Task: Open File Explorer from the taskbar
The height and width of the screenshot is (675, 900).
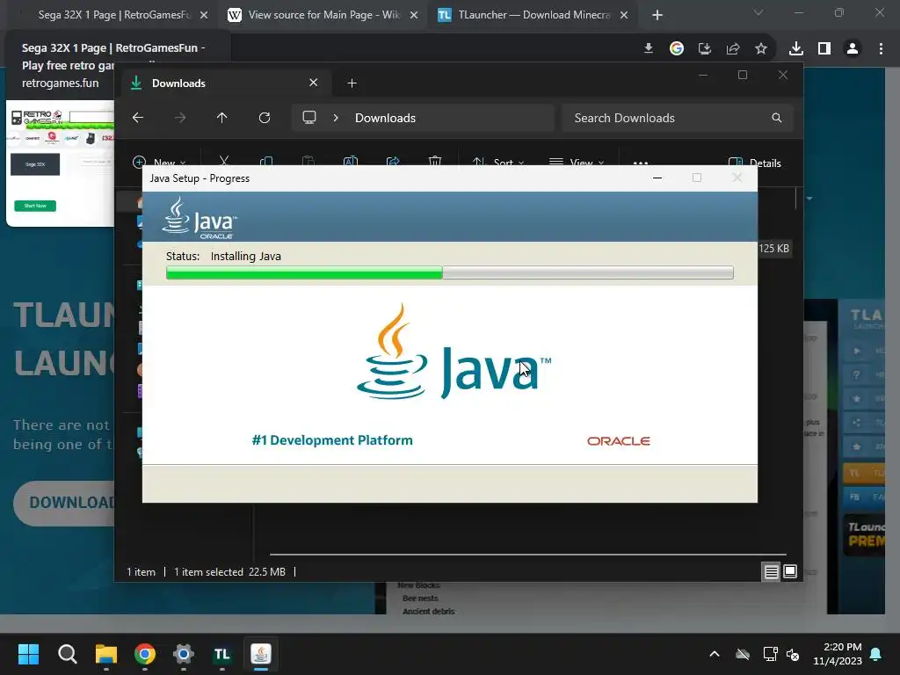Action: (x=106, y=654)
